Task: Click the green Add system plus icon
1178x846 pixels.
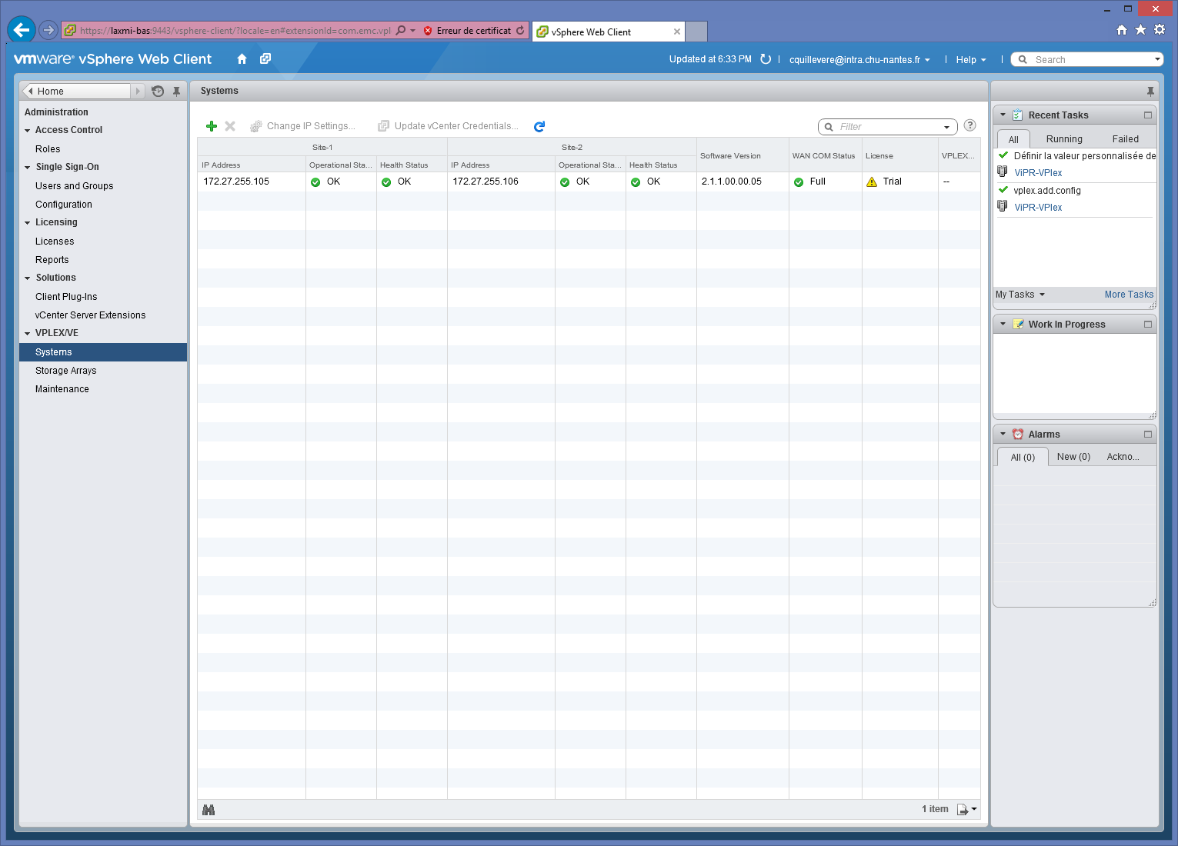Action: [x=212, y=126]
